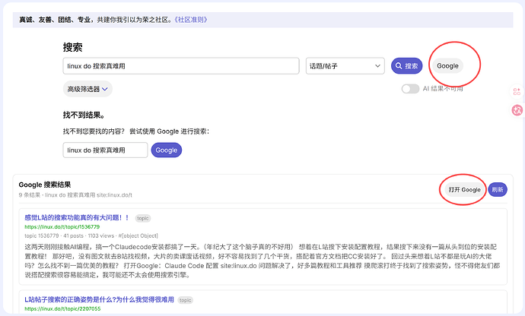Click the blue 搜索 search button
Viewport: 525px width, 316px height.
[x=406, y=66]
